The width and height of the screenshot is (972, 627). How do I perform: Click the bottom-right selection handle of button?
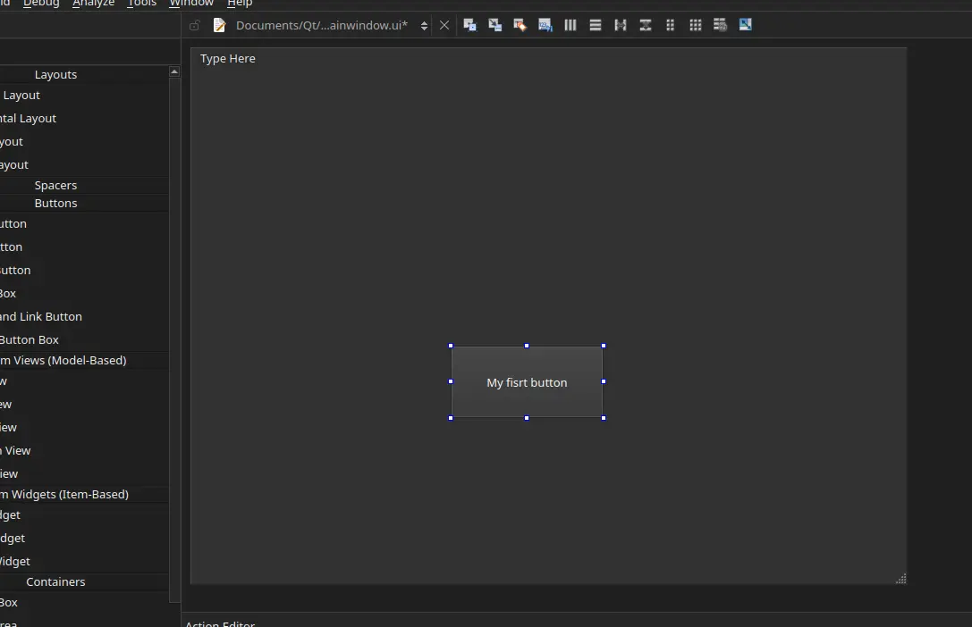[x=604, y=418]
